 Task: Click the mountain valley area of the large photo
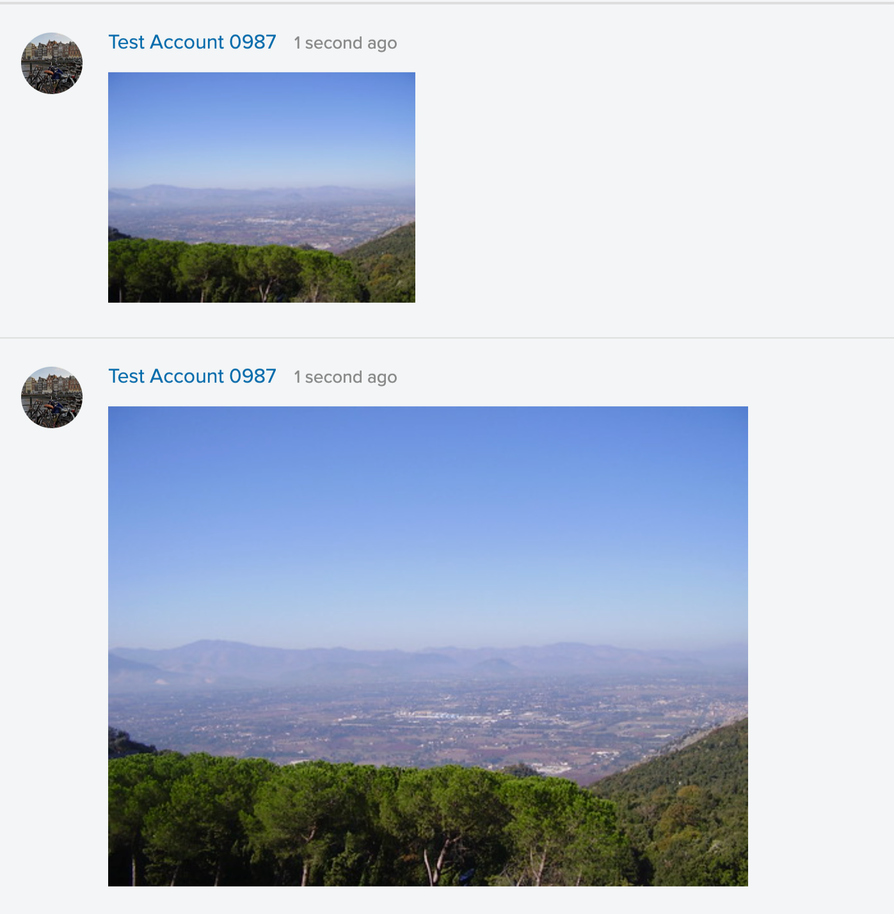427,704
